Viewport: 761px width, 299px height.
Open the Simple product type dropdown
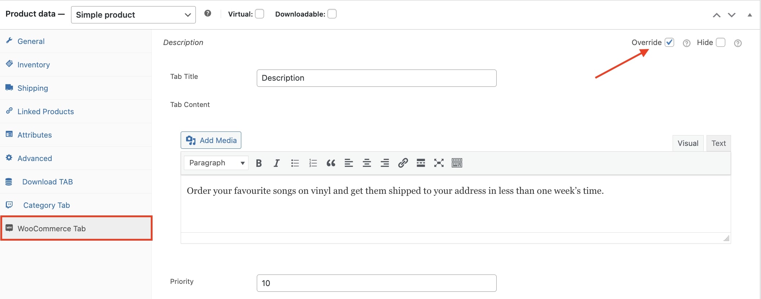[133, 15]
